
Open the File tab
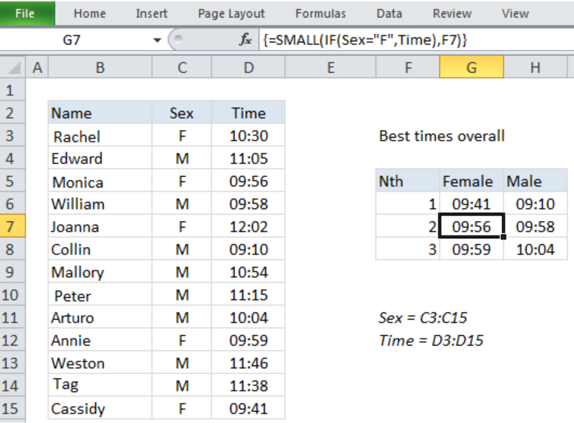click(x=25, y=14)
